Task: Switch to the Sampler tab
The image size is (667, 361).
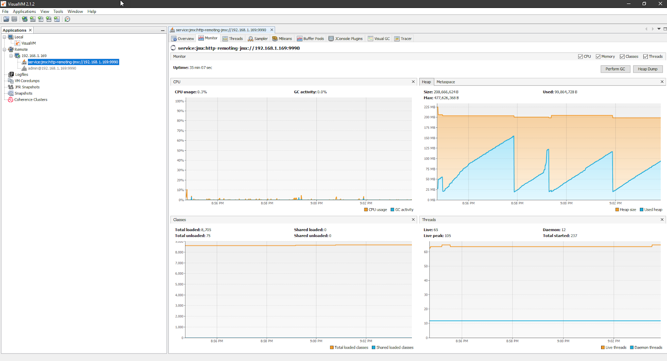Action: pyautogui.click(x=258, y=38)
